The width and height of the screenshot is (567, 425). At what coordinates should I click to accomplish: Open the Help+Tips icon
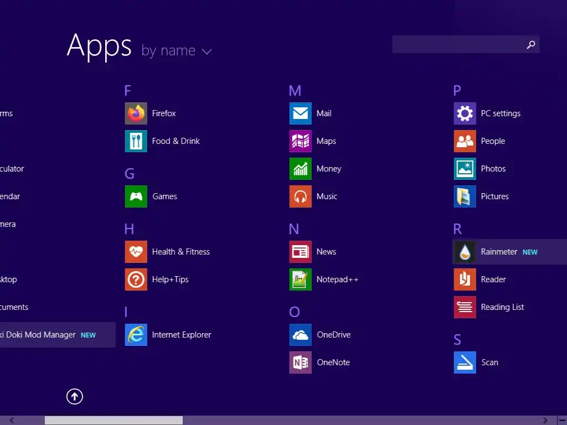[136, 279]
